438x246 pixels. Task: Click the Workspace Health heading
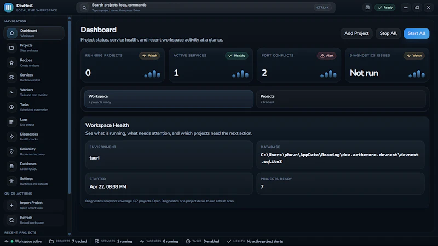(107, 125)
